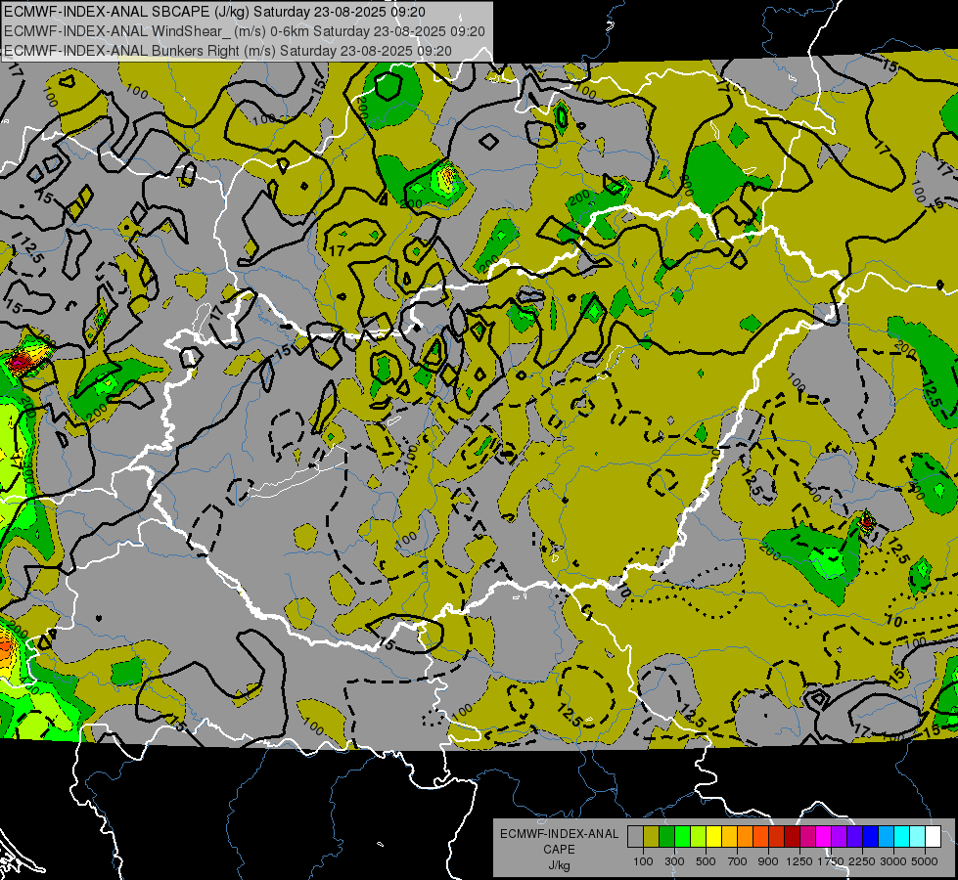Click the orange swatch above 700 tick
Screen dimensions: 958x880
click(746, 836)
